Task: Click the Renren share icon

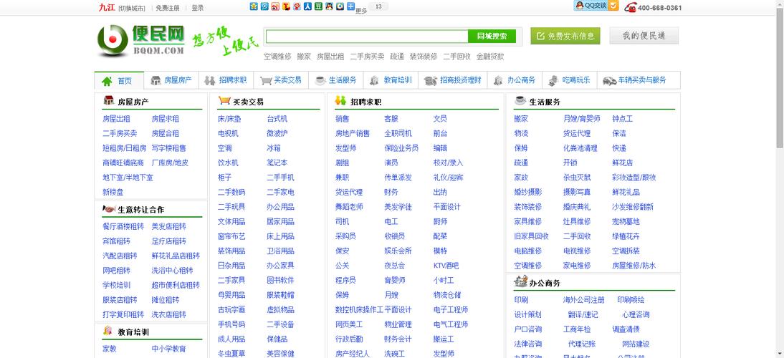Action: click(x=307, y=6)
